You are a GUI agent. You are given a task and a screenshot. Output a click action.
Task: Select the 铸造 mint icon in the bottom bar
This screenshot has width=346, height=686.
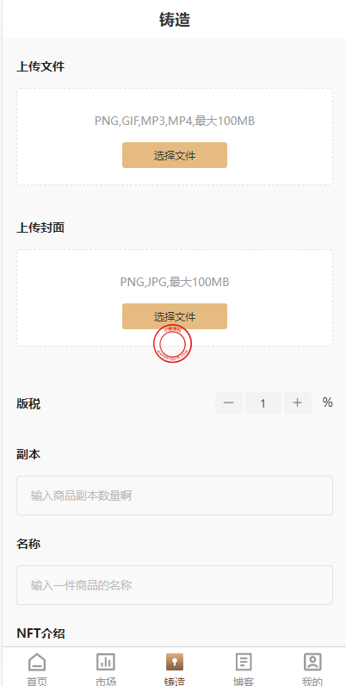pyautogui.click(x=175, y=662)
